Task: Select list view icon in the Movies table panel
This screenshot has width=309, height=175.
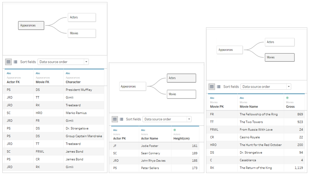Action: point(219,87)
